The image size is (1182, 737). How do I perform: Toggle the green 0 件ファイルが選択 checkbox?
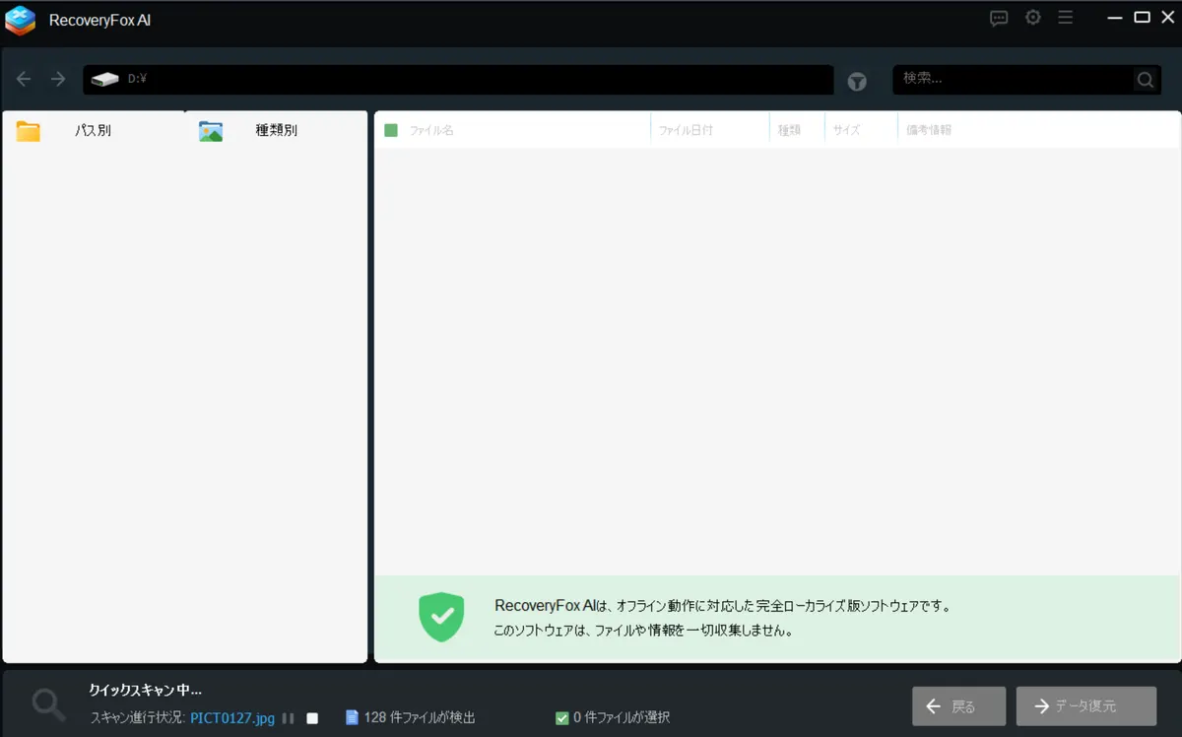[562, 718]
